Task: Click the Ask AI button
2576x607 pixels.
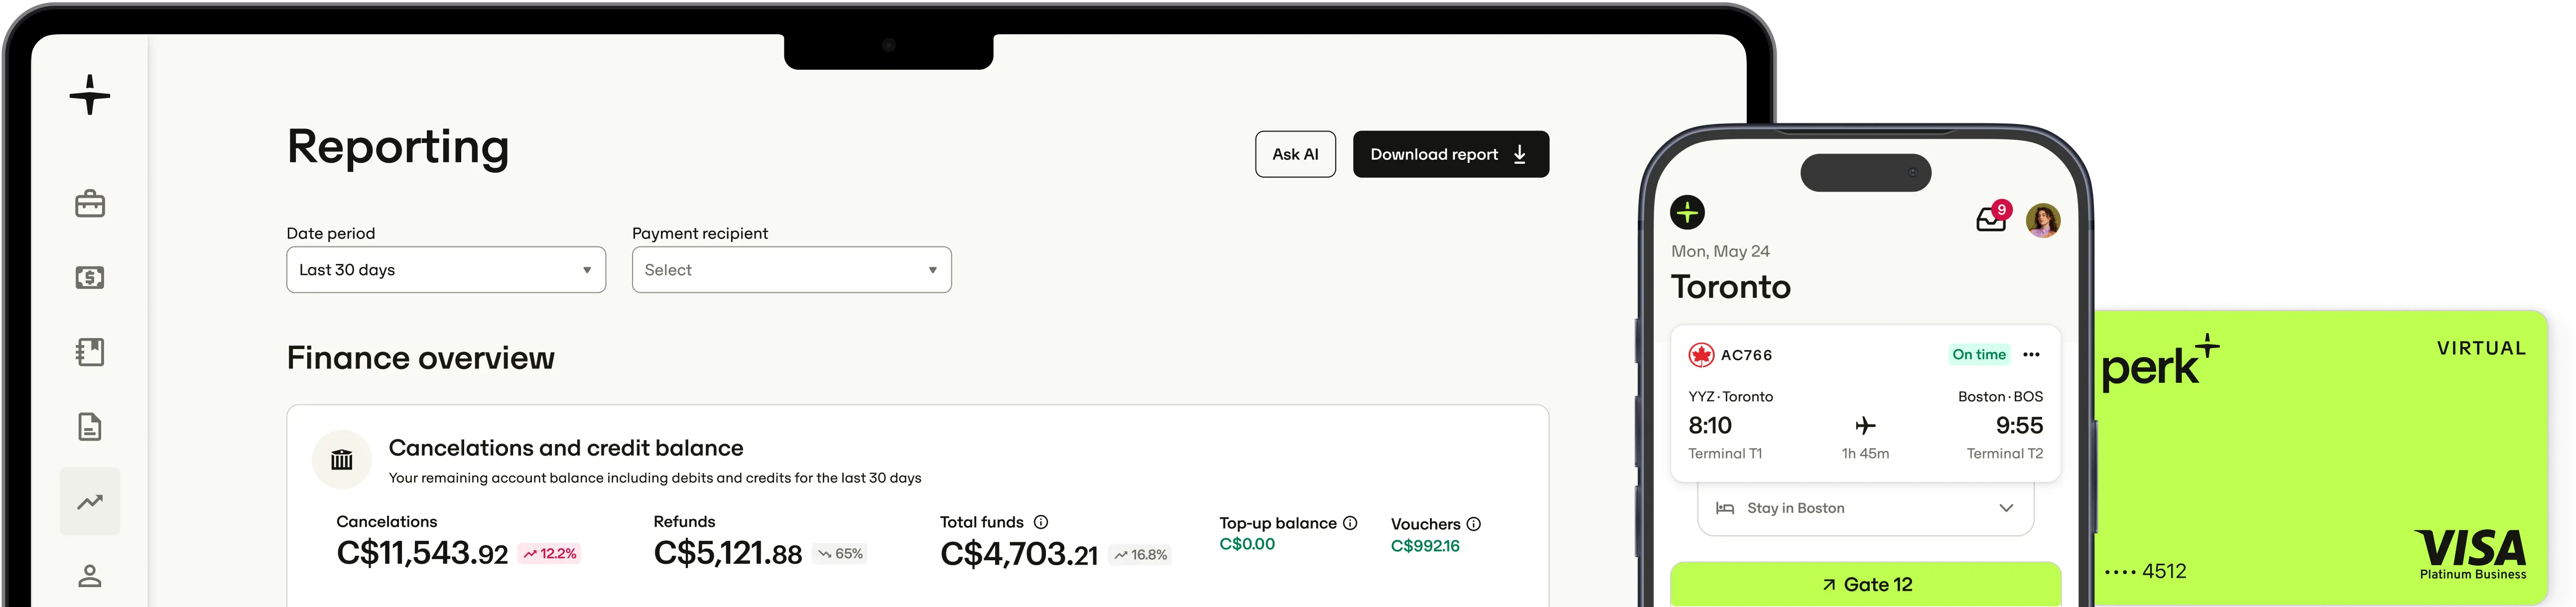Action: coord(1295,154)
